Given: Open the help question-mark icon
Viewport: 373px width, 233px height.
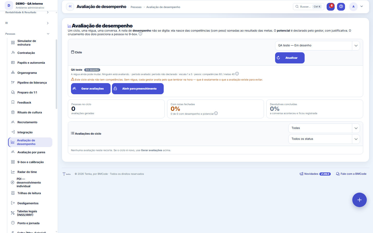Looking at the screenshot, I should [x=341, y=6].
